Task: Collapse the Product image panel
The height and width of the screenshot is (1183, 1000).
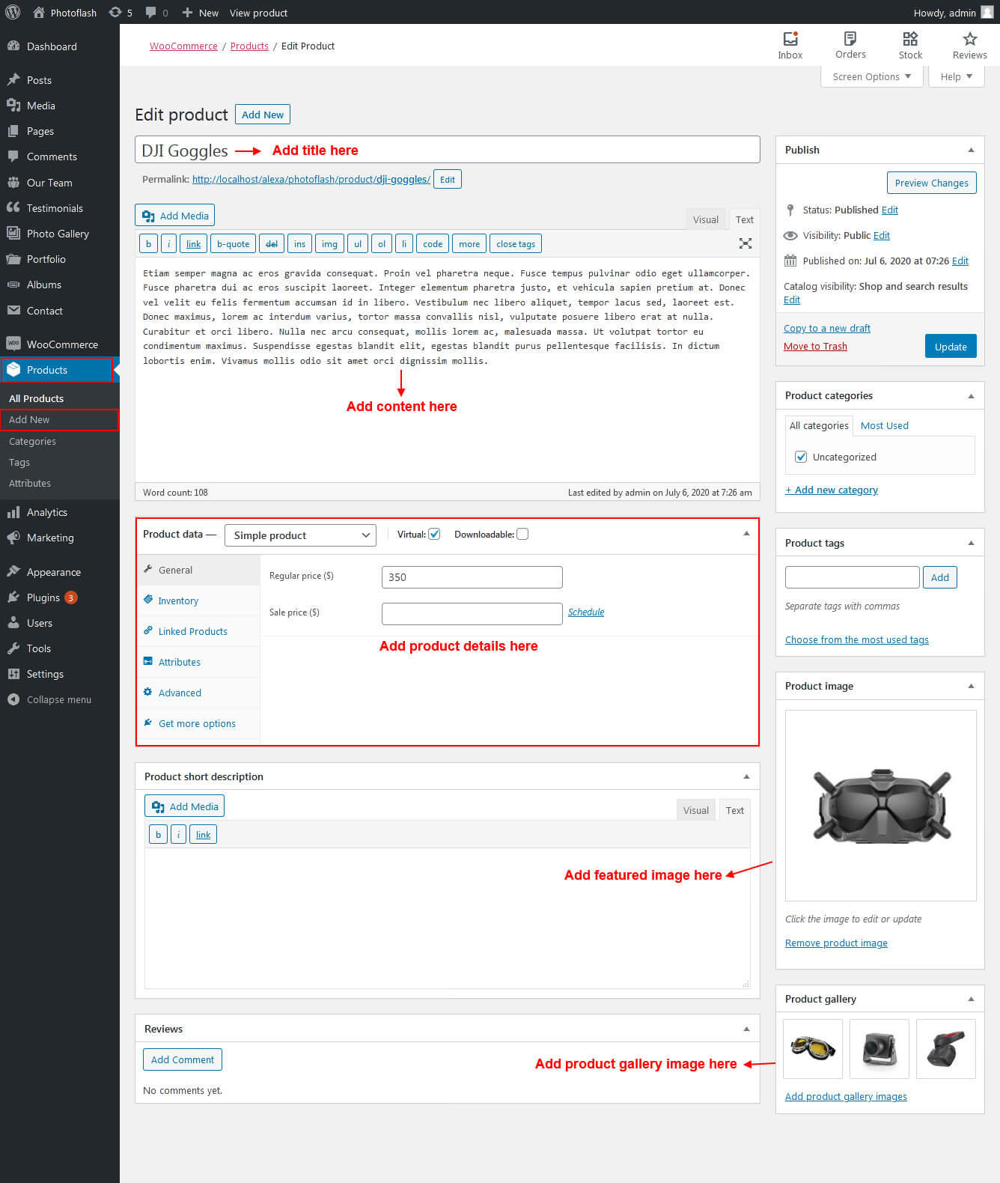Action: tap(971, 686)
